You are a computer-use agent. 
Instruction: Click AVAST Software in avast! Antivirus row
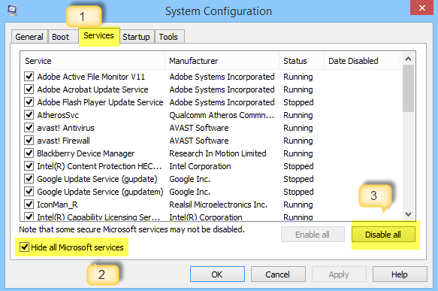point(199,128)
